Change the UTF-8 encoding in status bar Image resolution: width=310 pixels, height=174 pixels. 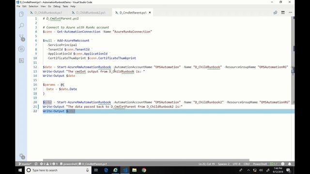coord(236,164)
